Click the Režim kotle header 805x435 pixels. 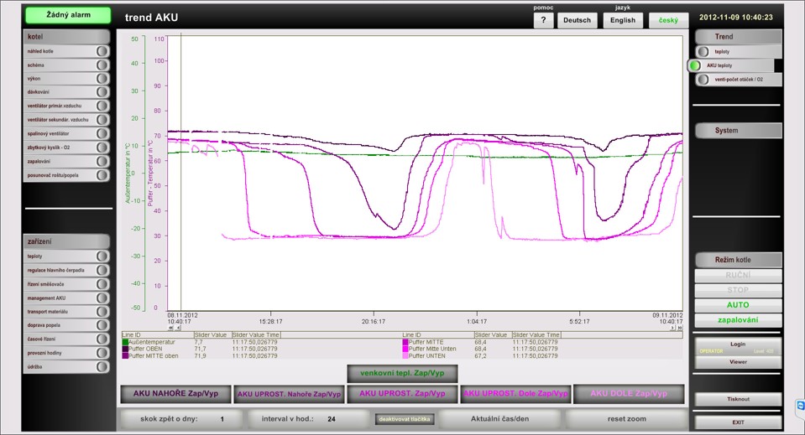738,260
